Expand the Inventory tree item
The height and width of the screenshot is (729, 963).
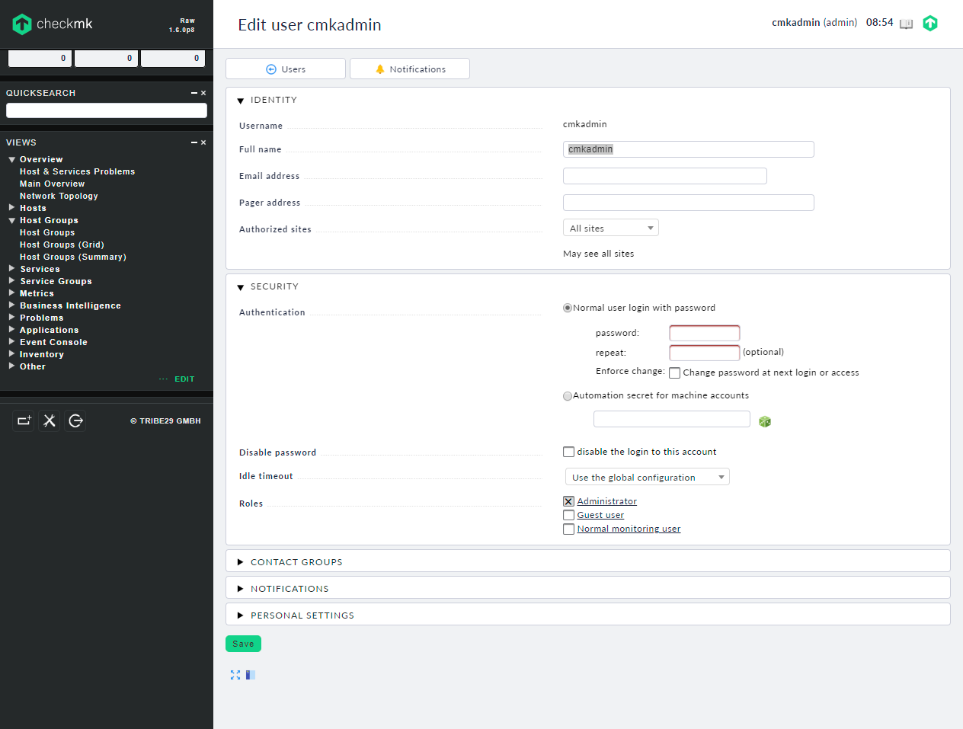tap(12, 353)
